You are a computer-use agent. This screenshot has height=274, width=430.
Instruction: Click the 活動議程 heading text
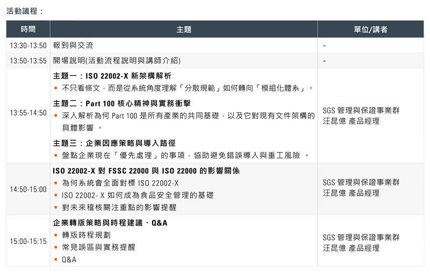pyautogui.click(x=24, y=11)
